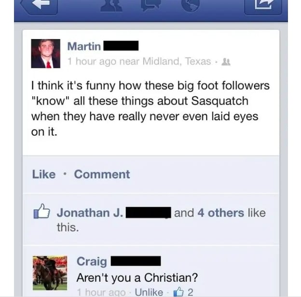Tap Craig's comment "Aren't you a Christian?"
301x297 pixels.
(137, 277)
